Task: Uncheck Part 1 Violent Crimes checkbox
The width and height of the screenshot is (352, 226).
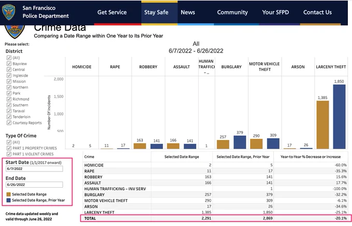Action: [9, 154]
